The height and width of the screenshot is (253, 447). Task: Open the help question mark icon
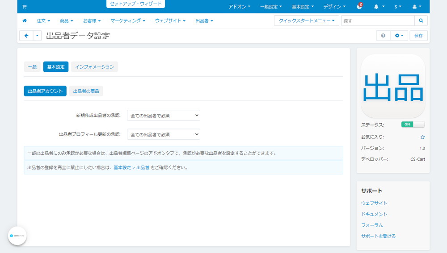pos(383,36)
